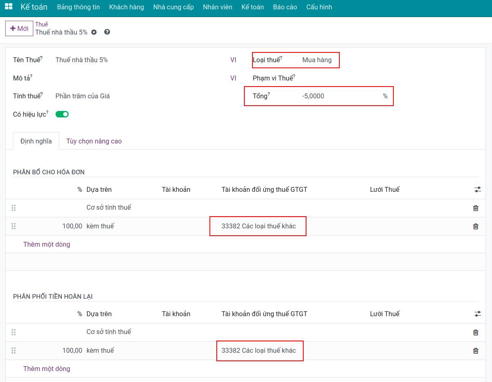Screen dimensions: 492x382
Task: Select 33382 account in Phân phối tiền hoàn lại
Action: (x=259, y=350)
